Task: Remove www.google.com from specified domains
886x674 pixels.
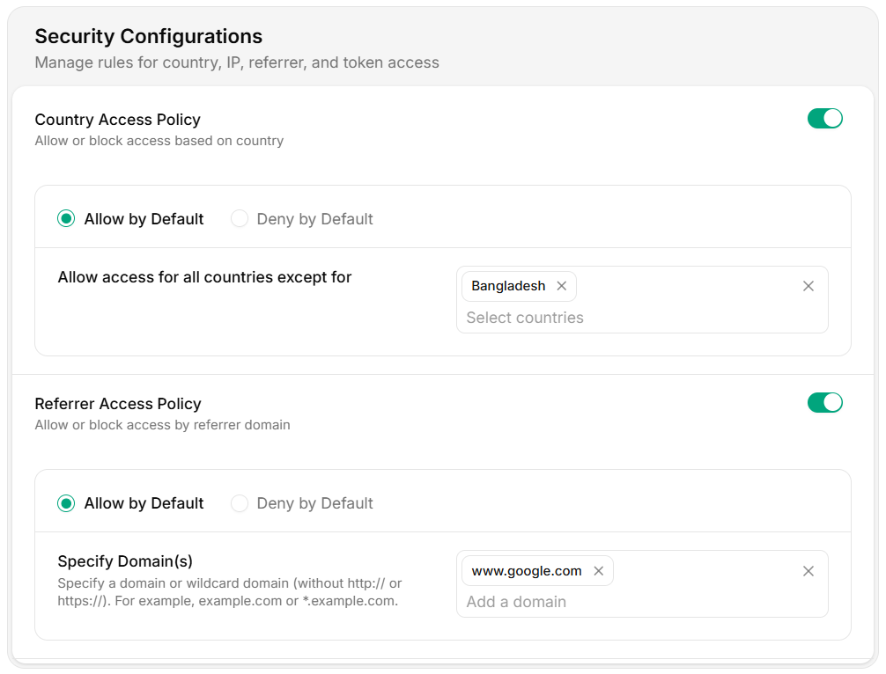Action: click(598, 571)
